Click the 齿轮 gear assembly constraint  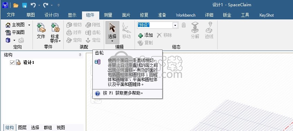(x=93, y=32)
